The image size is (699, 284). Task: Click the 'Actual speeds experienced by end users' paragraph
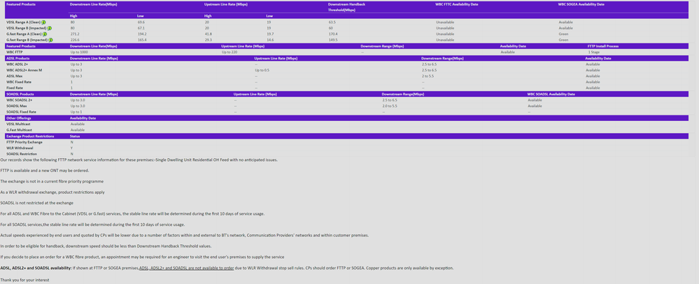(x=185, y=236)
